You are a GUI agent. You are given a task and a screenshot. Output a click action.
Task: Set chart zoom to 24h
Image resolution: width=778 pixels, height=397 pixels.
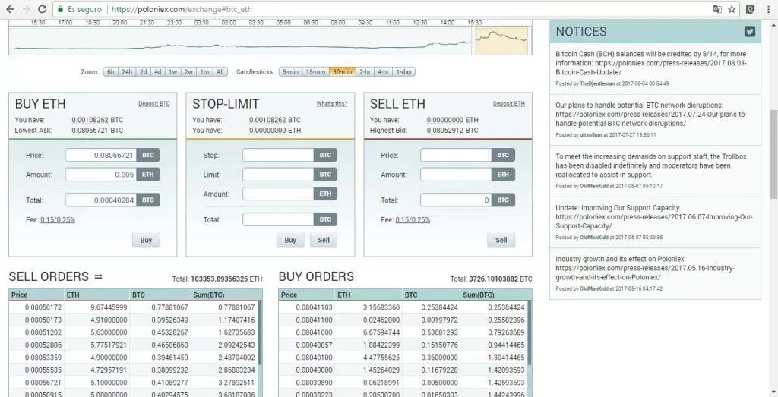127,72
